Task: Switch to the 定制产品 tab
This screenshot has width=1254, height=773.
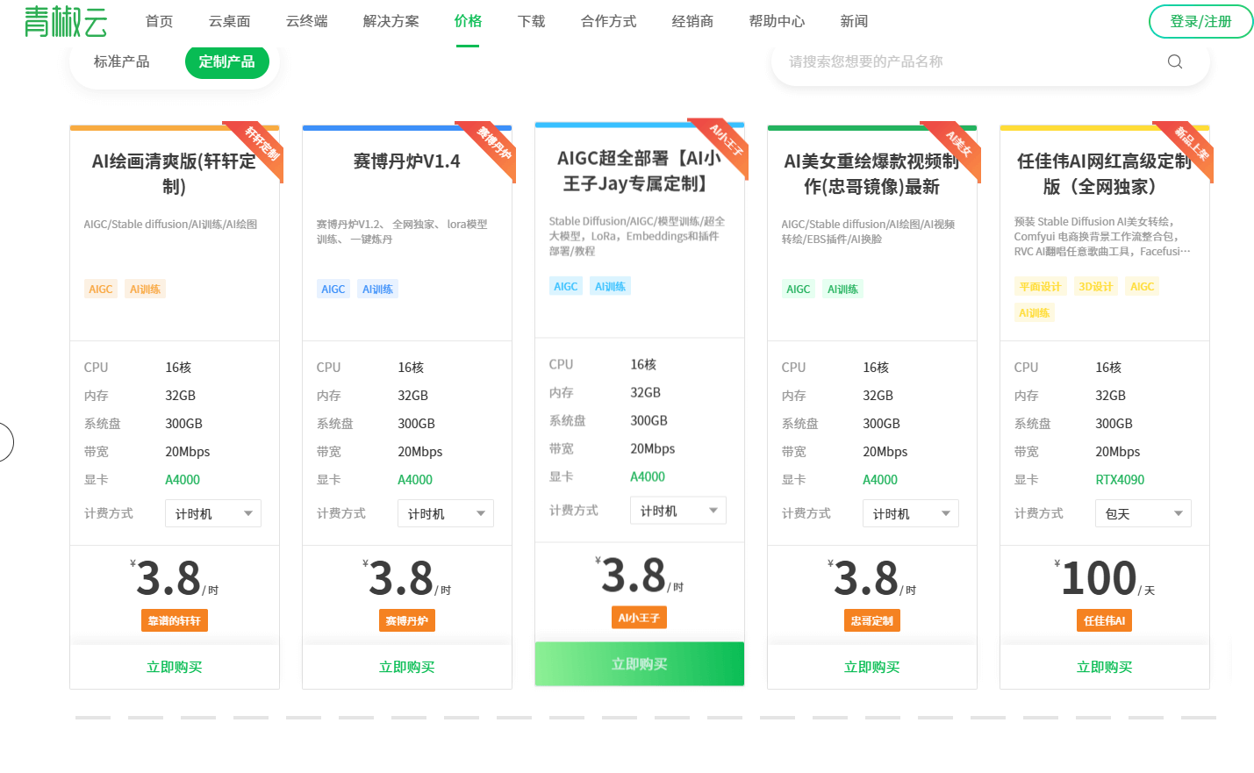Action: click(226, 61)
